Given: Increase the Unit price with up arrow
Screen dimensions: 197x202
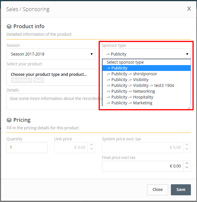Looking at the screenshot, I should click(x=92, y=145).
